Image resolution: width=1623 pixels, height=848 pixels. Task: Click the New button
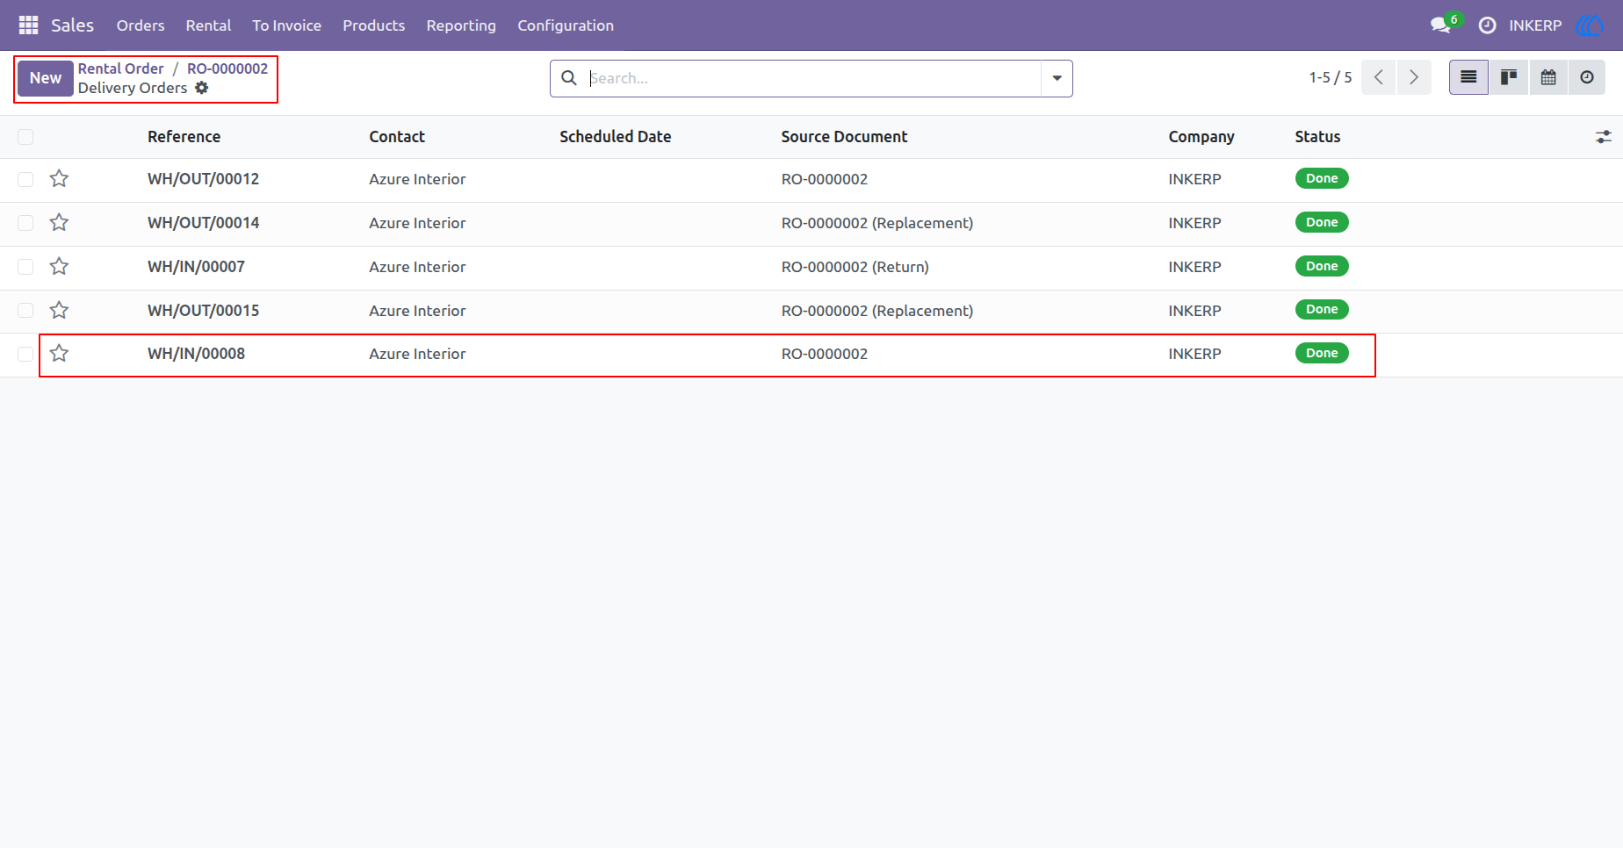coord(46,78)
